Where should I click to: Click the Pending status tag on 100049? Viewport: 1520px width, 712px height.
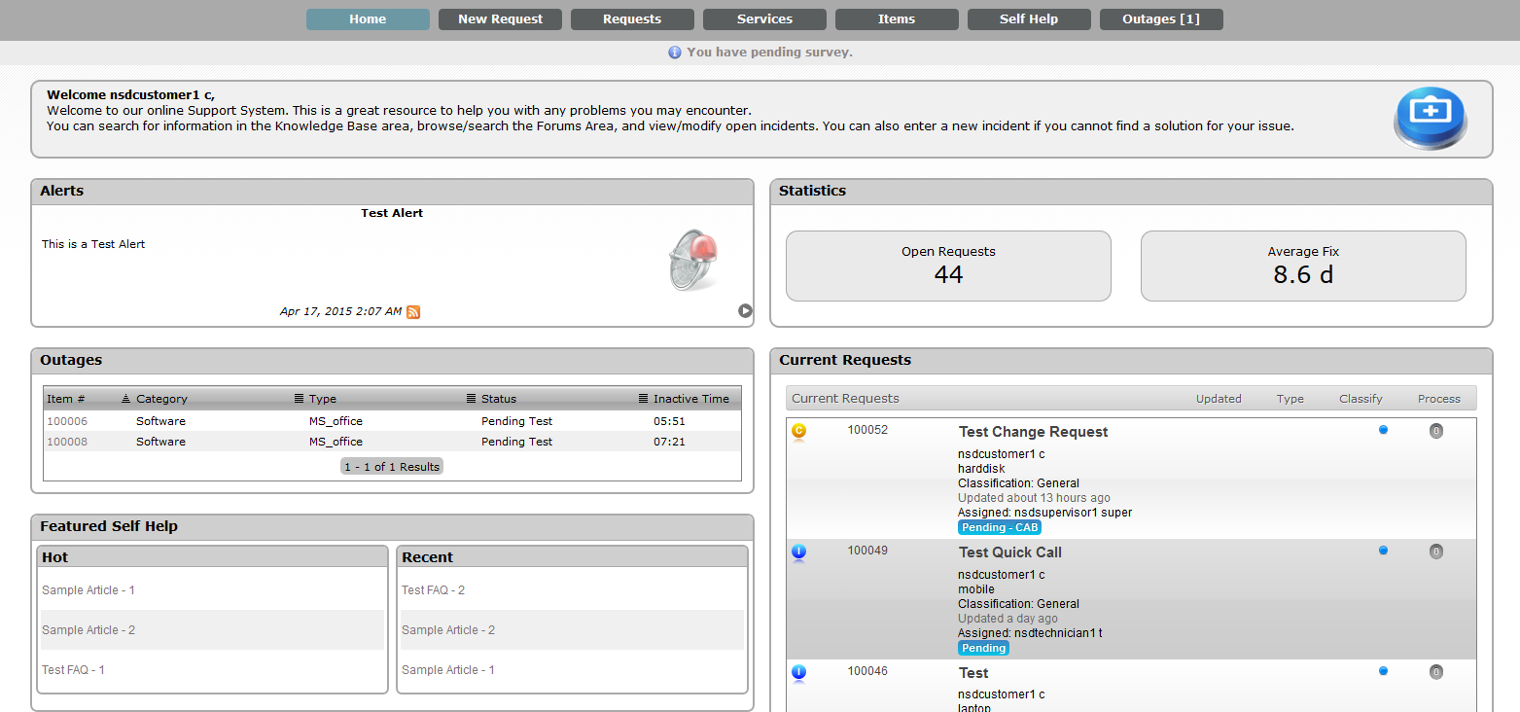(984, 648)
